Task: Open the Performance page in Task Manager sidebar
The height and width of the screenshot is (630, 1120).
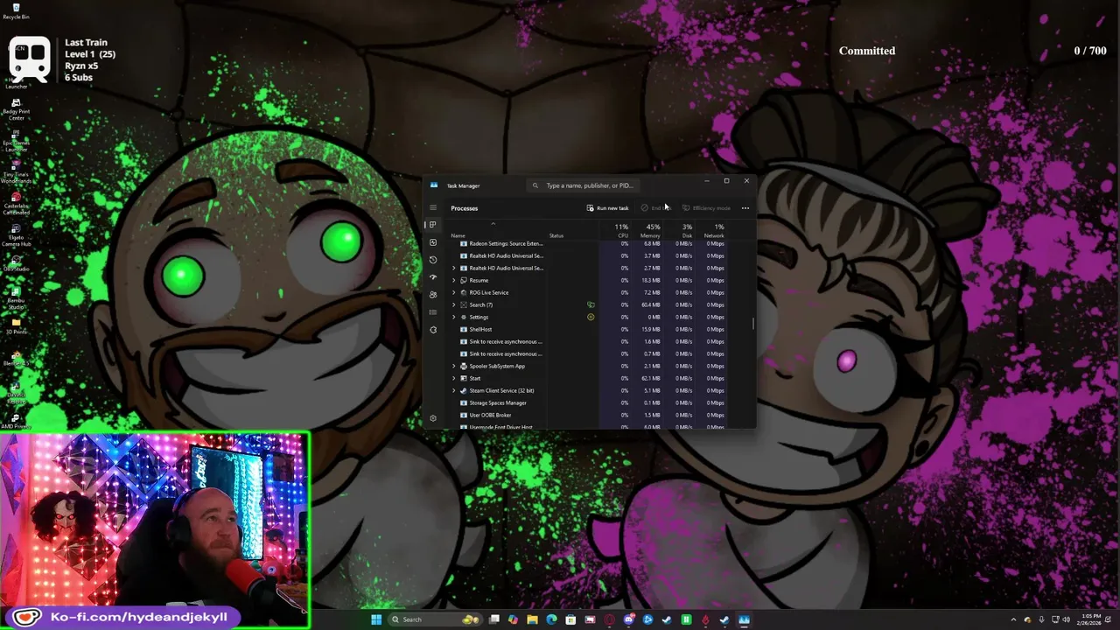Action: pos(433,242)
